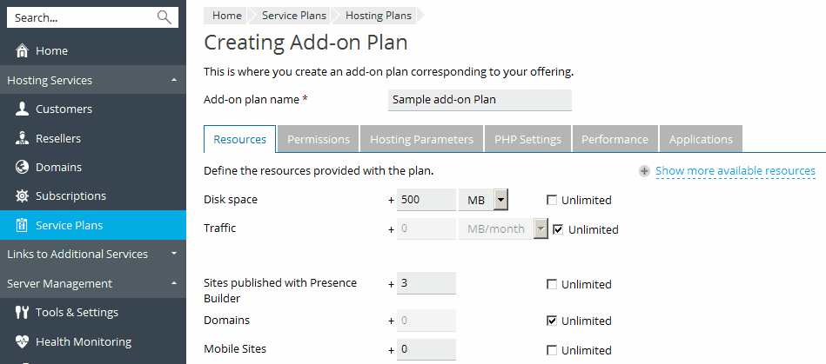Click the search magnifier icon

click(164, 17)
